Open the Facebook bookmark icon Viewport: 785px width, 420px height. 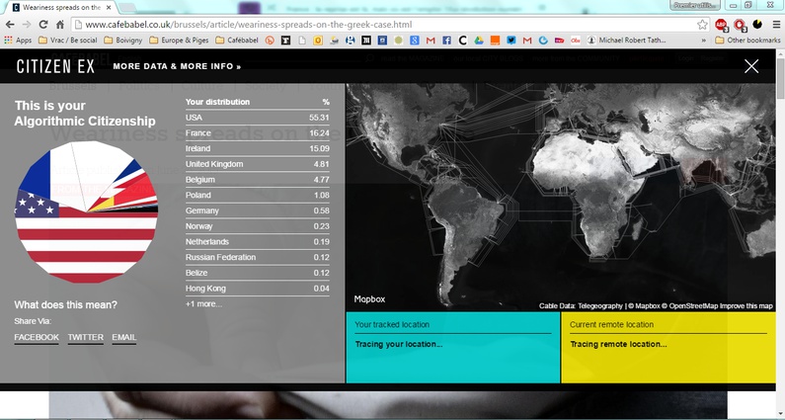click(446, 41)
